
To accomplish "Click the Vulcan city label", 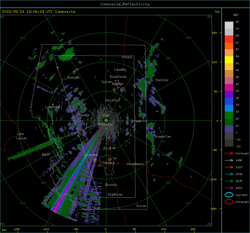I will coord(141,206).
